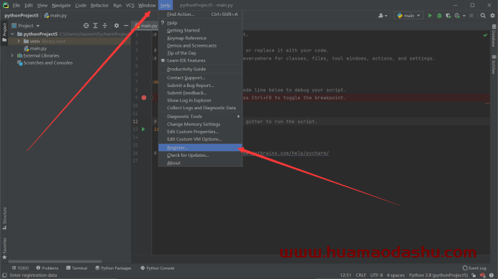This screenshot has height=279, width=498.
Task: Select Tip of the Day menu item
Action: point(200,53)
